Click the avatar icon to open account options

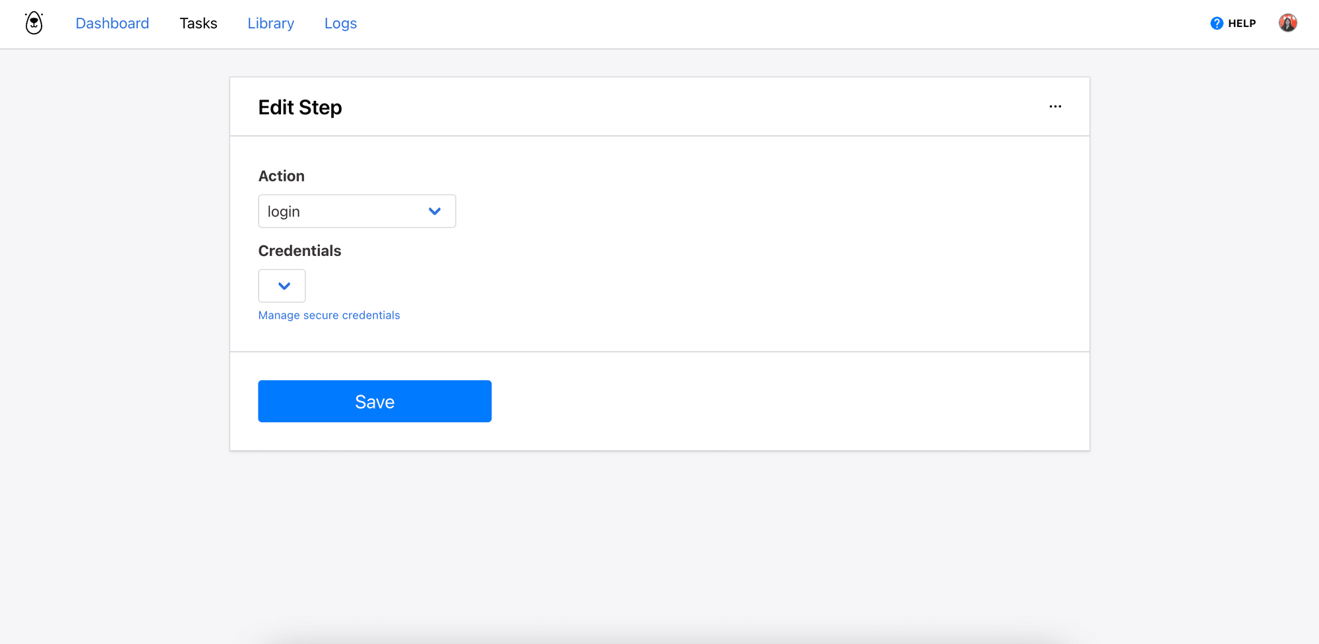point(1288,22)
